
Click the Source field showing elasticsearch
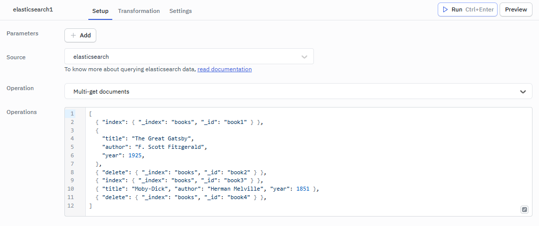pyautogui.click(x=185, y=57)
